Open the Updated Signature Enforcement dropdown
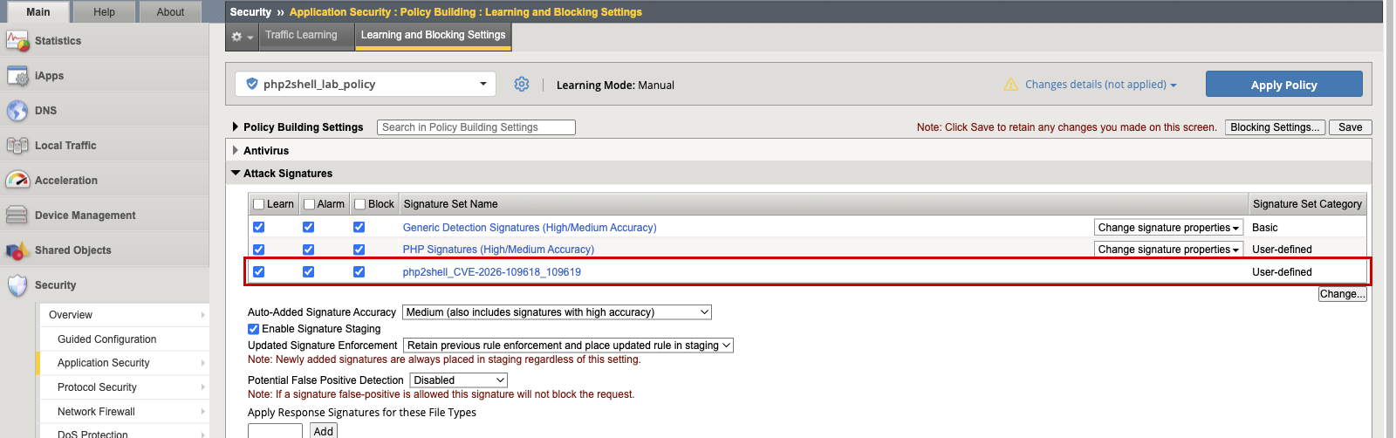Image resolution: width=1396 pixels, height=438 pixels. (x=568, y=346)
